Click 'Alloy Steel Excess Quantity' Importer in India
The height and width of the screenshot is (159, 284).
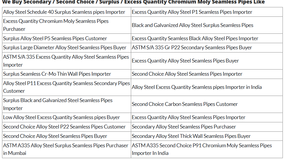[x=197, y=87]
